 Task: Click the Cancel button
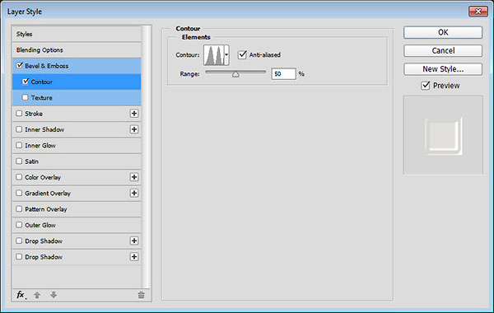pyautogui.click(x=443, y=50)
